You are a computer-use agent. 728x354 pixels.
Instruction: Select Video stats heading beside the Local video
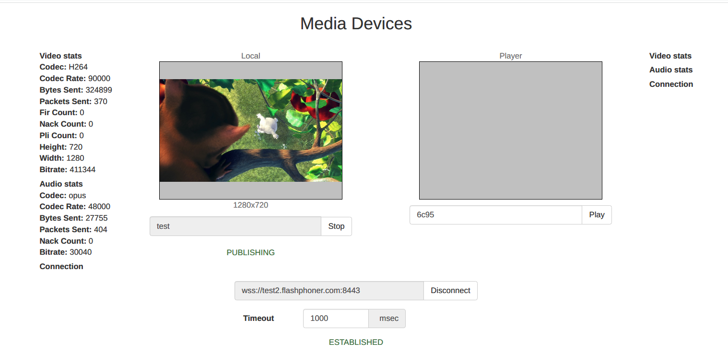(x=60, y=56)
